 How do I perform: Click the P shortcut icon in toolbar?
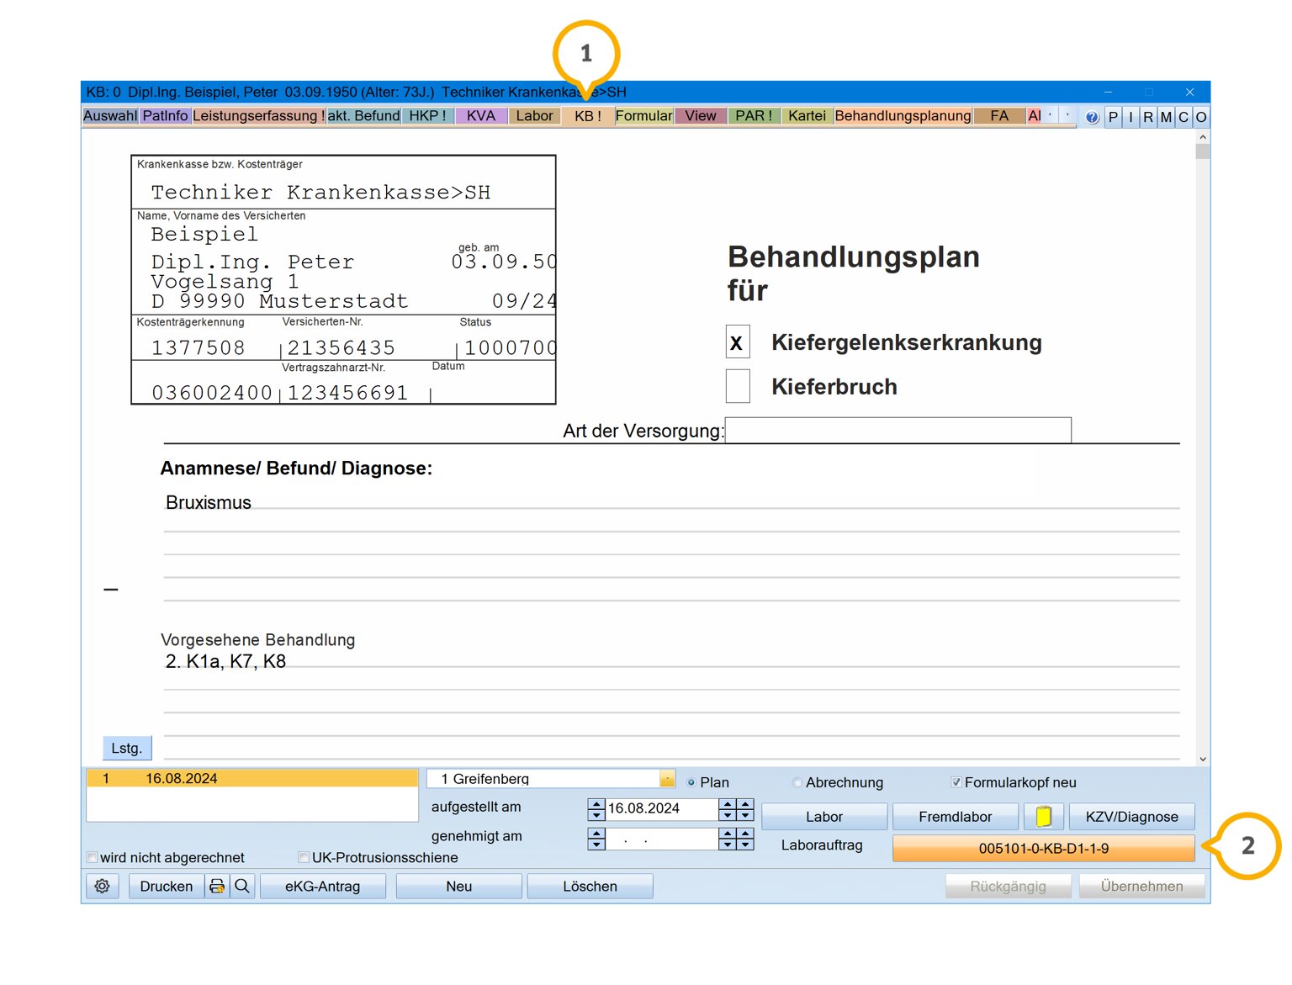[1113, 117]
